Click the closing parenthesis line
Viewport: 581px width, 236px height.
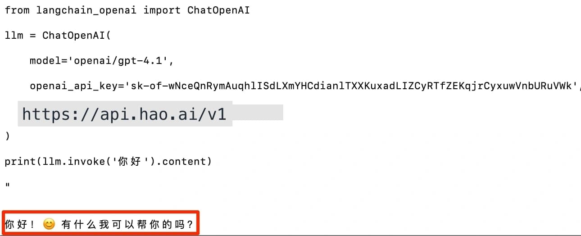click(7, 136)
